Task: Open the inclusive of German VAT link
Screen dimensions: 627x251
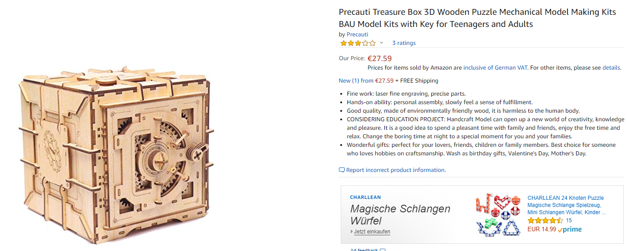Action: [x=496, y=68]
